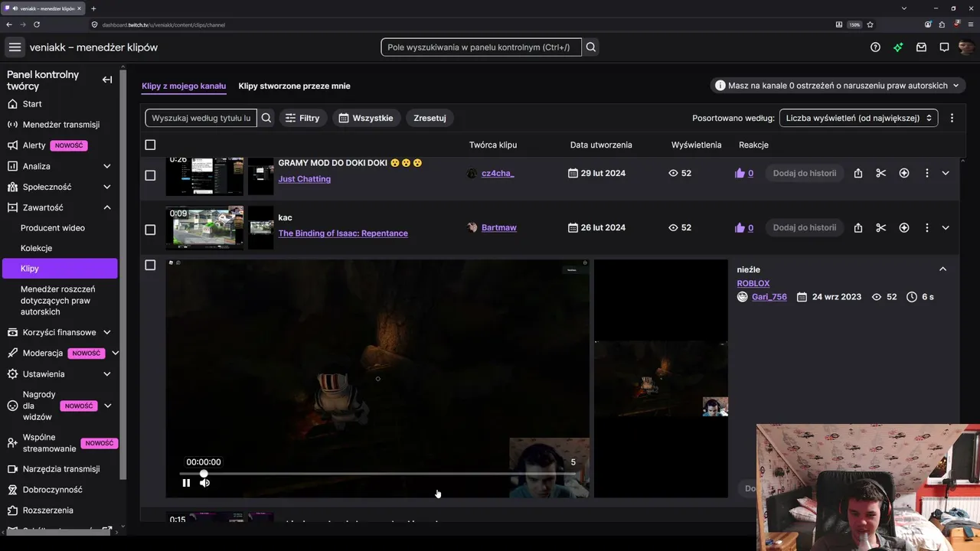This screenshot has width=980, height=551.
Task: Edit the kac clip with scissors icon
Action: (881, 227)
